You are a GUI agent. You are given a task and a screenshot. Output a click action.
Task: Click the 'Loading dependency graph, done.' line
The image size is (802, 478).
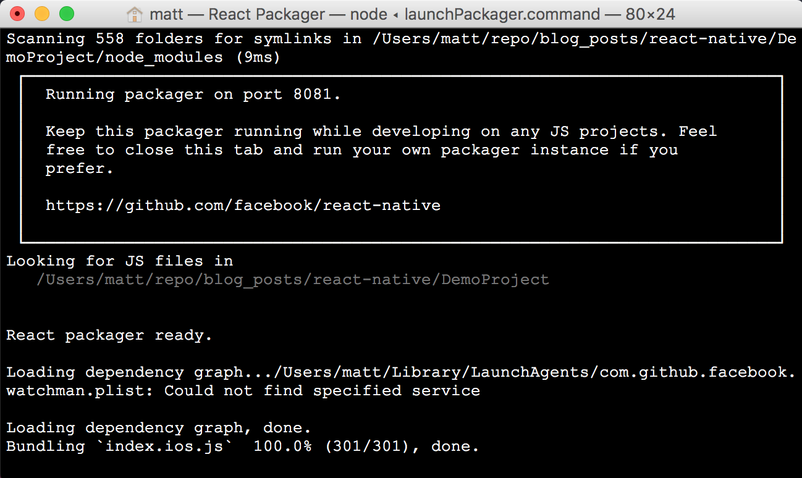click(159, 428)
